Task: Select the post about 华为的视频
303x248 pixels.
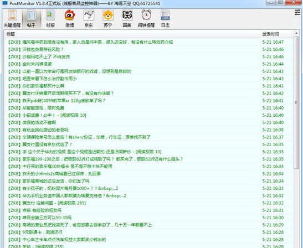Action: [84, 152]
